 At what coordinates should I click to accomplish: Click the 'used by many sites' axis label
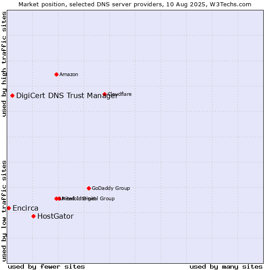[x=226, y=267]
